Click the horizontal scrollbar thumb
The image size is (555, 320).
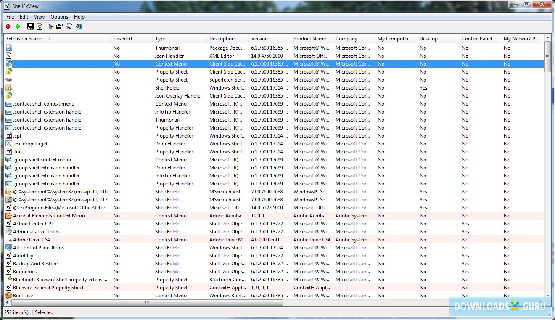pyautogui.click(x=147, y=302)
